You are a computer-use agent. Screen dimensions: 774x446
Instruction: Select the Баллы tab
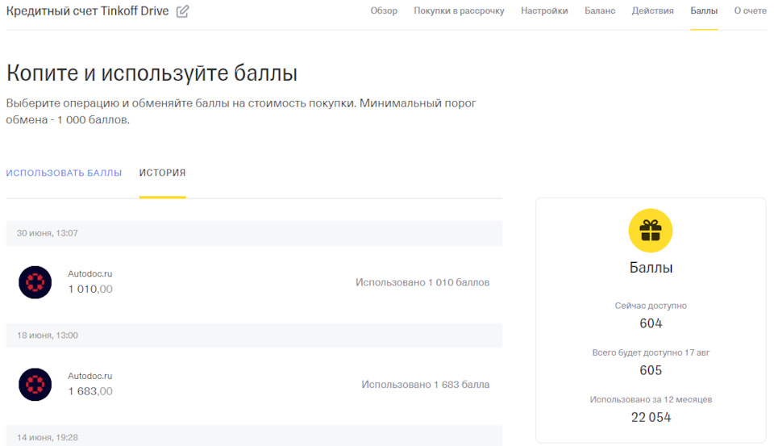click(x=704, y=10)
